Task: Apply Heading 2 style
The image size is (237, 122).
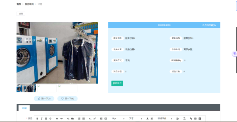Action: point(72,118)
